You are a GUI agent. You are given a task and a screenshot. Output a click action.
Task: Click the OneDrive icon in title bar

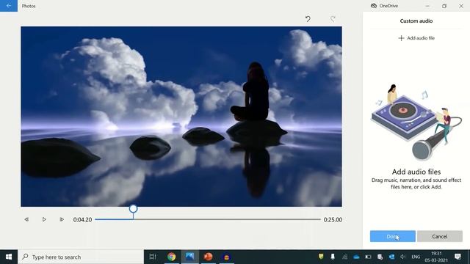tap(374, 6)
